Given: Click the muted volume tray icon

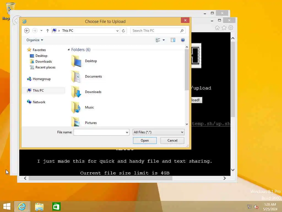Looking at the screenshot, I should pos(256,206).
